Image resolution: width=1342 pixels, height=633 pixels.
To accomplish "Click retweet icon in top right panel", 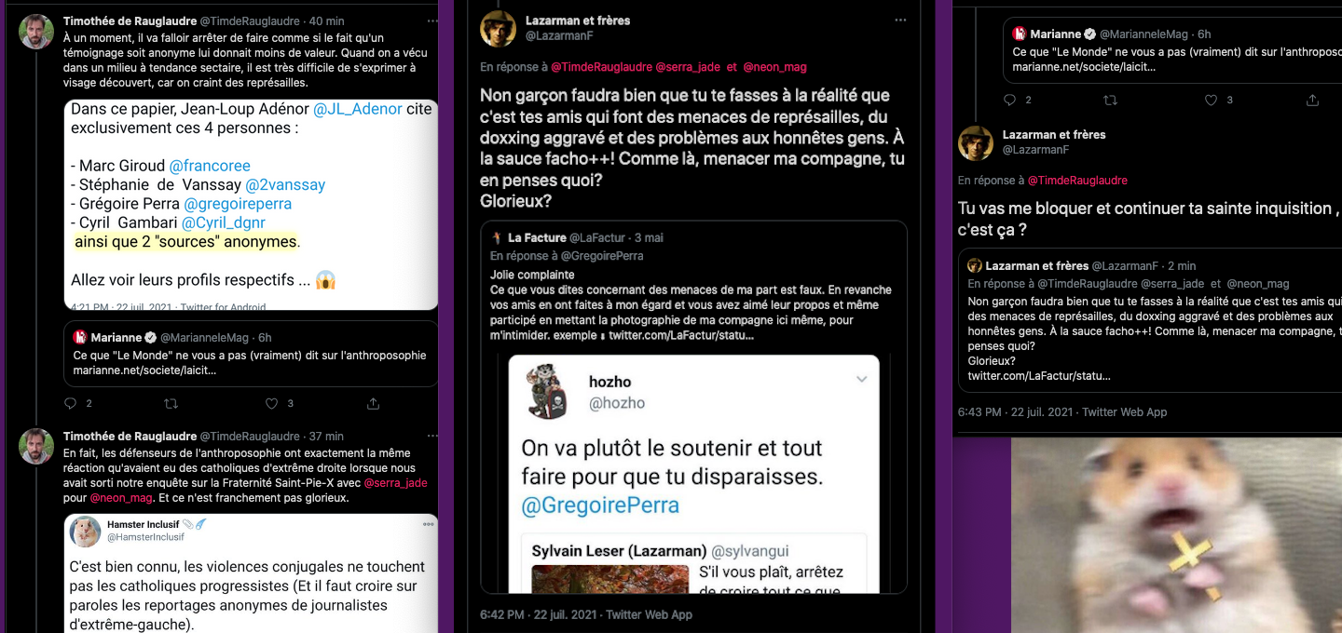I will [1110, 100].
